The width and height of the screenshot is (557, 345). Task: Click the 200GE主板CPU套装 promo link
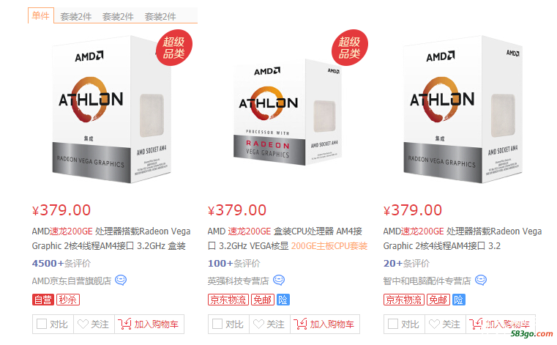point(329,246)
